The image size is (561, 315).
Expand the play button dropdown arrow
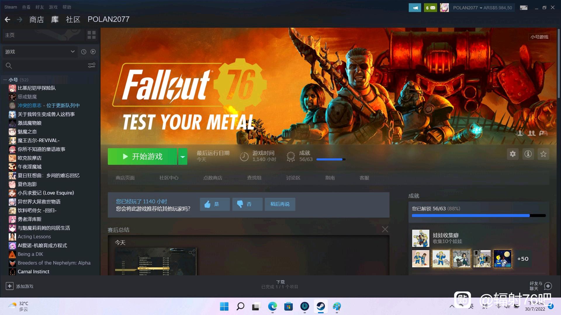[183, 157]
